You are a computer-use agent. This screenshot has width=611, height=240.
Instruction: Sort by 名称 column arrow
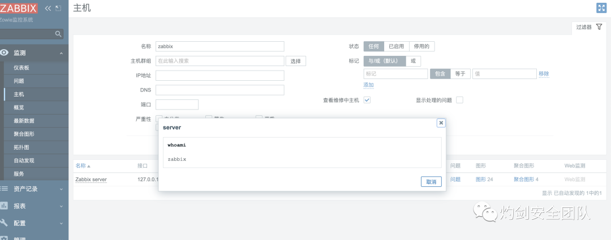tap(89, 166)
